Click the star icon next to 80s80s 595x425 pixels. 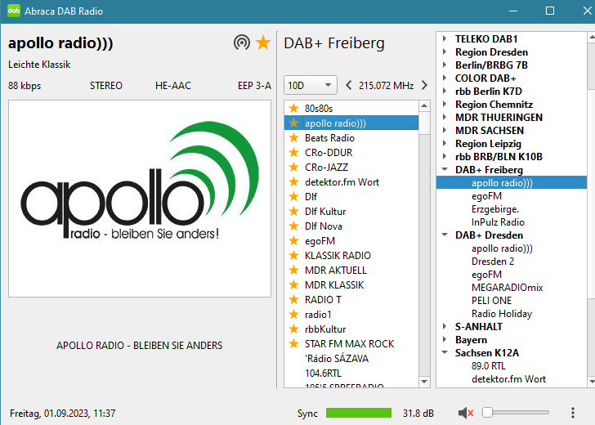tap(294, 108)
